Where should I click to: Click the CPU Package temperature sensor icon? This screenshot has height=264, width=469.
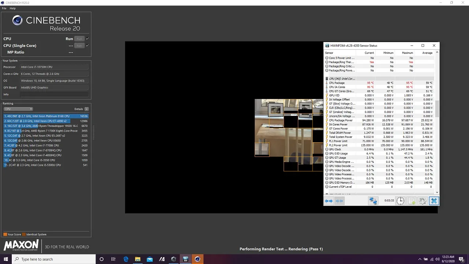[x=327, y=83]
